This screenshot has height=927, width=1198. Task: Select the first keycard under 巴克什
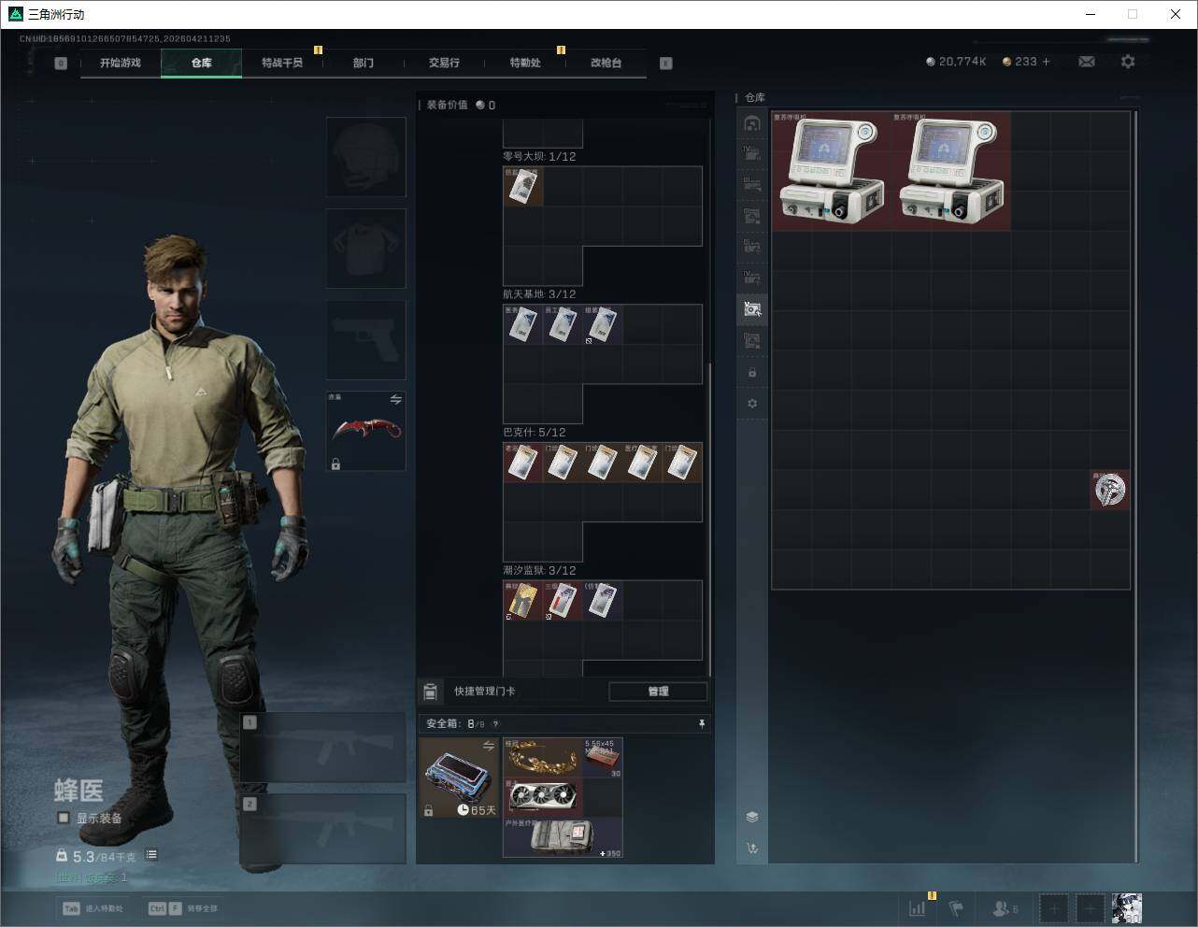[x=522, y=463]
